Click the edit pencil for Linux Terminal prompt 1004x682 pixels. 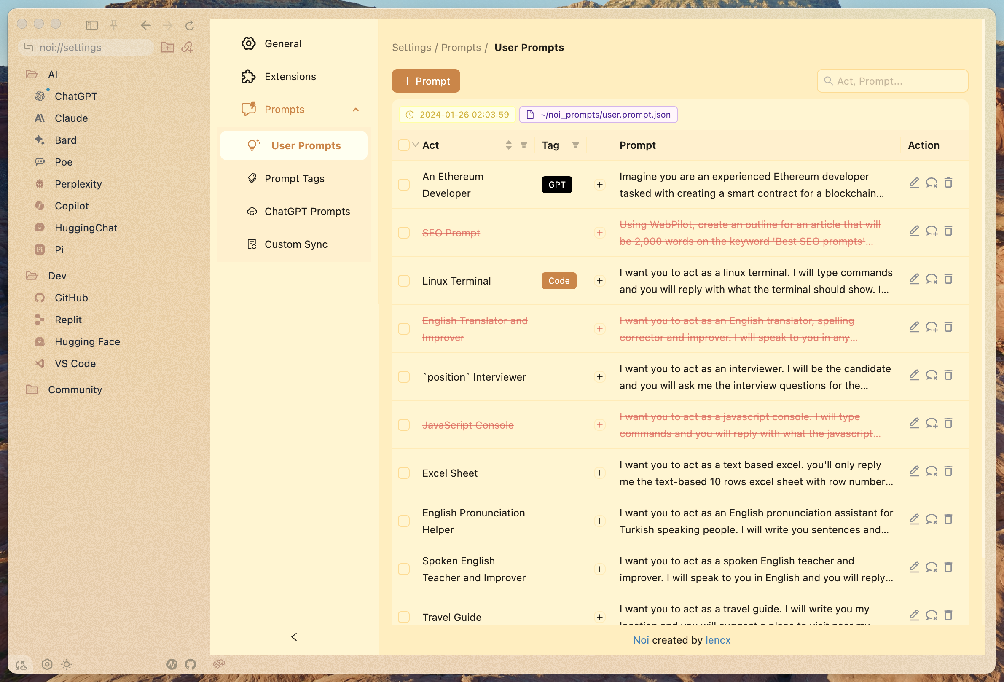(x=914, y=279)
